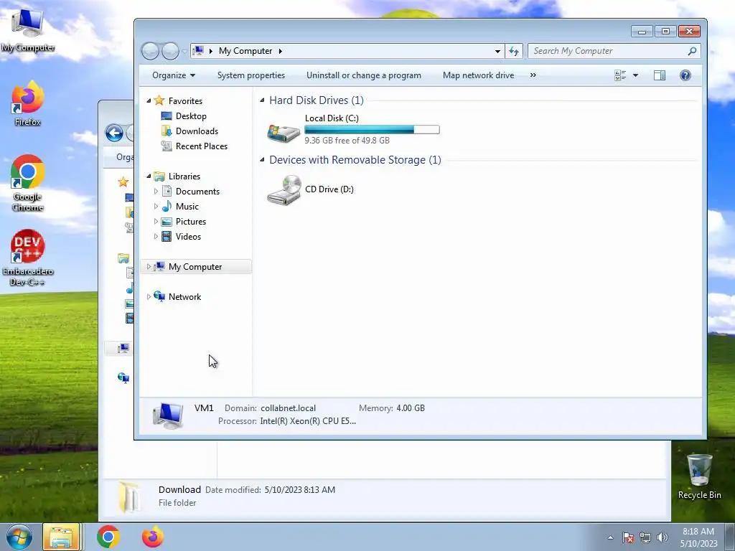Image resolution: width=735 pixels, height=551 pixels.
Task: Click back arrow in background Explorer window
Action: [114, 133]
